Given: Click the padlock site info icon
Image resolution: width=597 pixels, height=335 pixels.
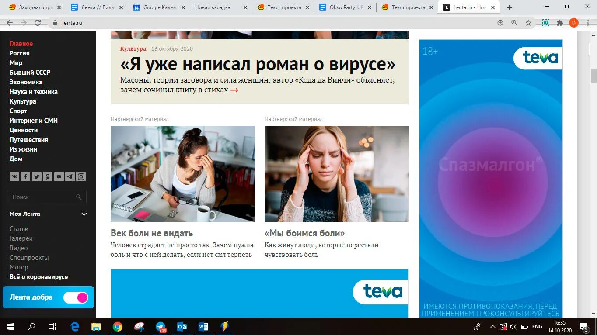Looking at the screenshot, I should point(55,23).
